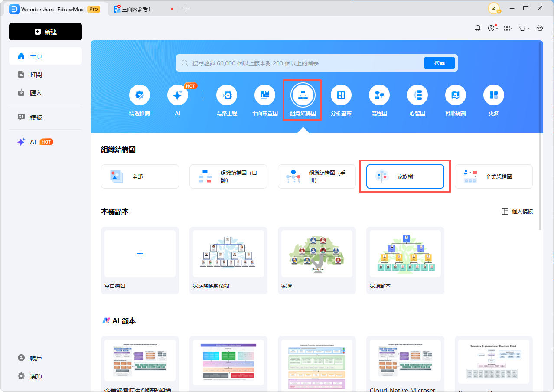
Task: Open the settings gear icon at top right
Action: [x=540, y=28]
